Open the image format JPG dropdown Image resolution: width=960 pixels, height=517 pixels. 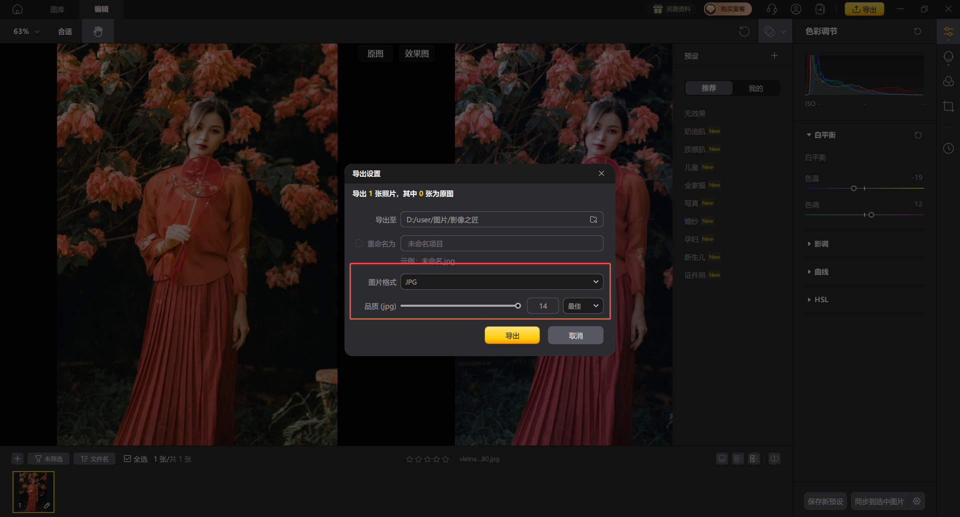[501, 282]
